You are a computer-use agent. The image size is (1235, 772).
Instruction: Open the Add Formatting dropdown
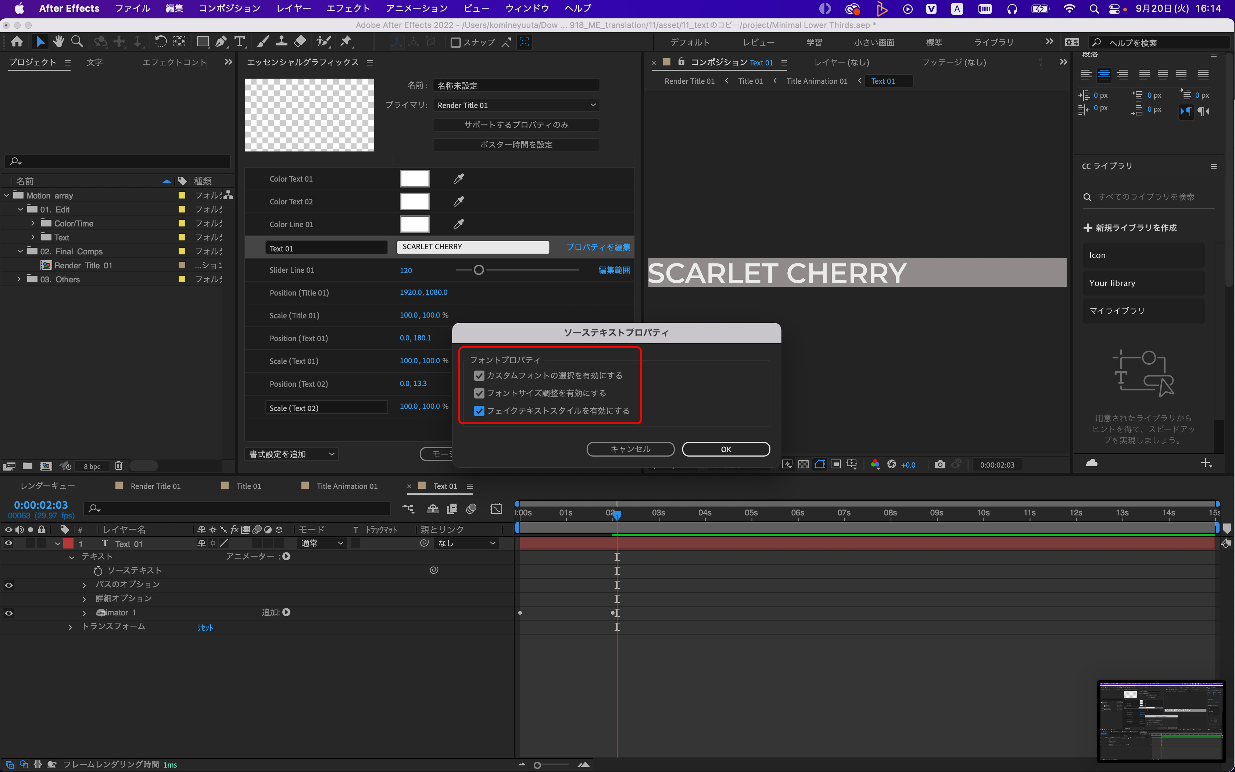tap(291, 454)
